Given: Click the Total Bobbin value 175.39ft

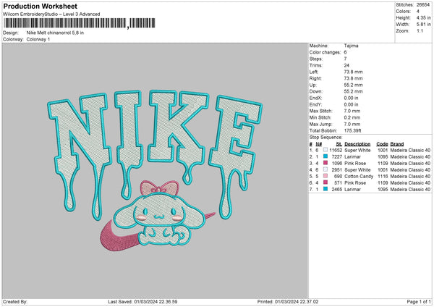Looking at the screenshot, I should pos(353,130).
